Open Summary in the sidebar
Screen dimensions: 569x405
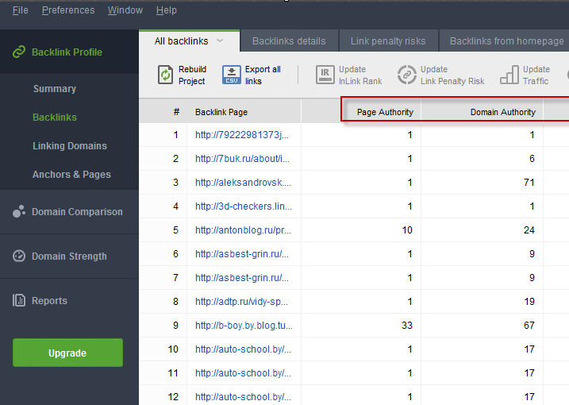(x=55, y=89)
